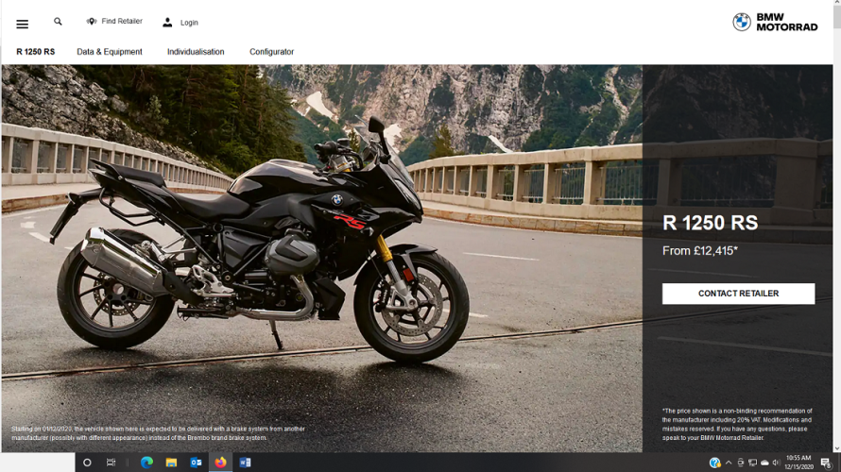This screenshot has height=472, width=841.
Task: Switch to the Individualisation tab
Action: pyautogui.click(x=196, y=52)
